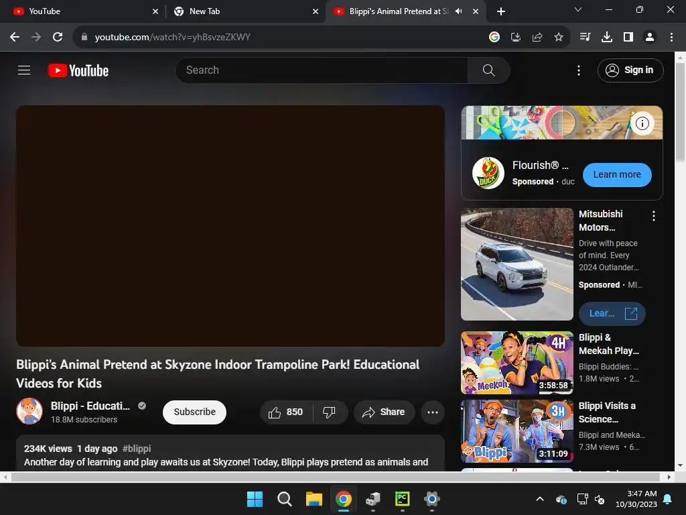Open Blippi Visits a Science video thumbnail
The width and height of the screenshot is (686, 515).
[517, 431]
